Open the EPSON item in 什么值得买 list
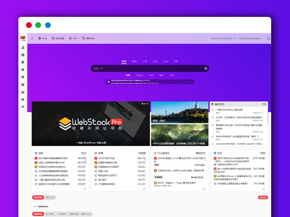This screenshot has width=290, height=217. click(181, 158)
